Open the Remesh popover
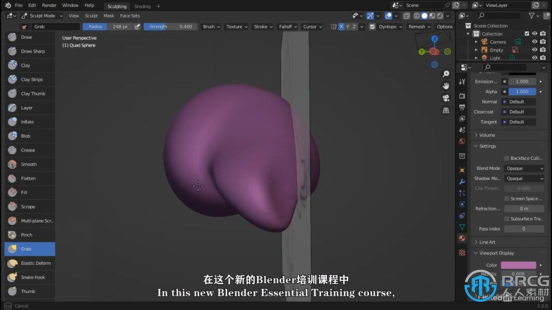Screen dimensions: 552x310 coord(420,27)
